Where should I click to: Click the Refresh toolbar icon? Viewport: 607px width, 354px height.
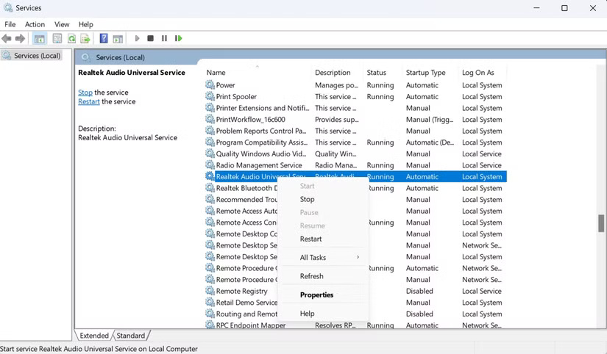[x=71, y=38]
